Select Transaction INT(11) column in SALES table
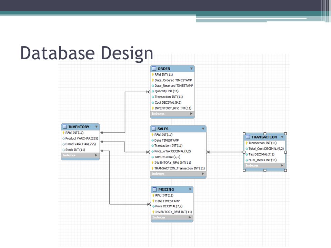 [x=169, y=145]
